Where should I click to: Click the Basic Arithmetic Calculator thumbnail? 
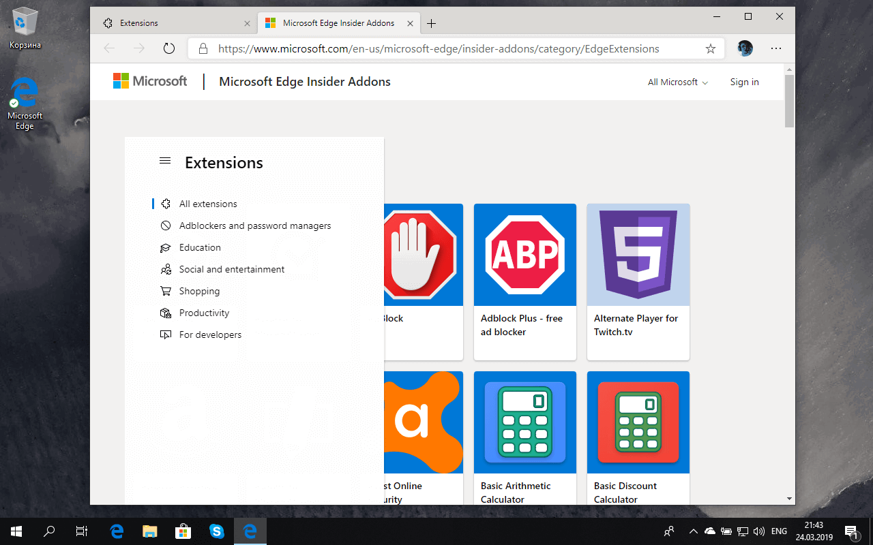tap(525, 422)
